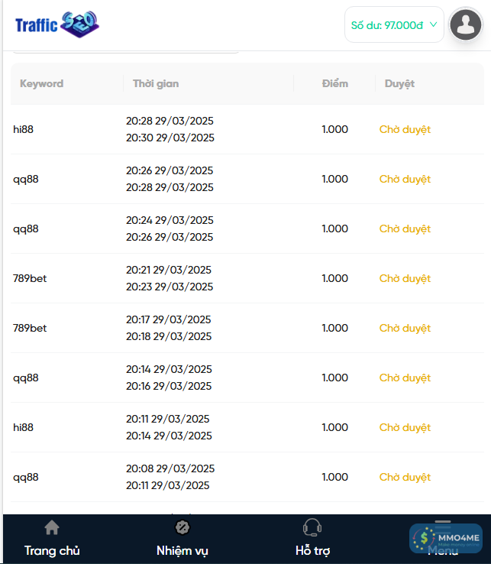This screenshot has height=564, width=491.
Task: Switch to Hỗ trợ tab
Action: [x=312, y=550]
